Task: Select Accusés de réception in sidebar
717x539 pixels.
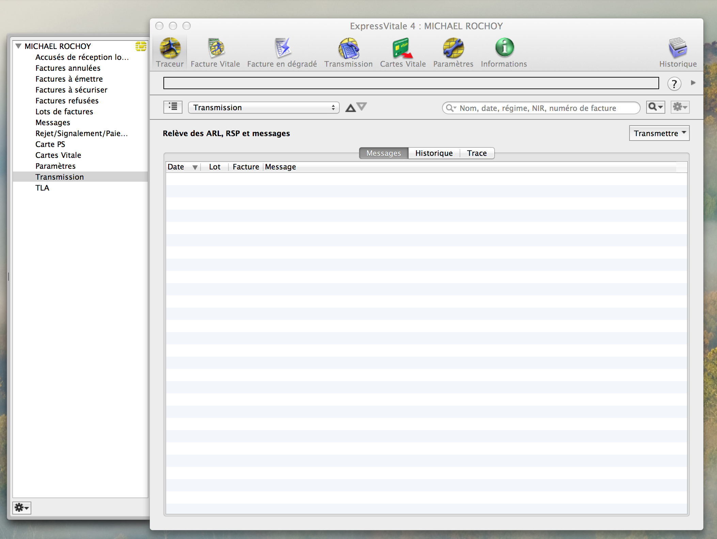Action: tap(82, 57)
